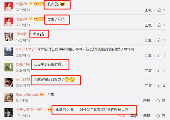The image size is (170, 120).
Task: Like 万物顺奇's 厉害 comment
Action: pos(161,40)
